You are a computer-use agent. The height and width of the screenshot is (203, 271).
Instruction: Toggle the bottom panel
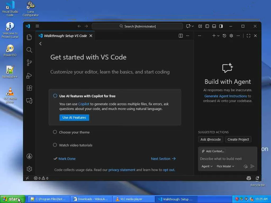click(214, 26)
